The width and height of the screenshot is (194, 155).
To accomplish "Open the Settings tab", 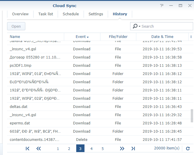I will 96,14.
